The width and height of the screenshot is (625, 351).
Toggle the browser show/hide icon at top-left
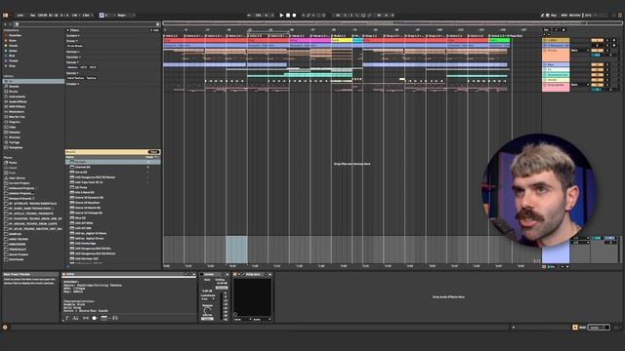tap(6, 16)
